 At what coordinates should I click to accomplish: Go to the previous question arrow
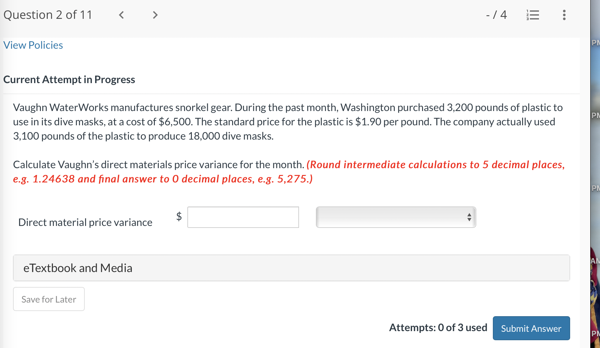point(121,15)
